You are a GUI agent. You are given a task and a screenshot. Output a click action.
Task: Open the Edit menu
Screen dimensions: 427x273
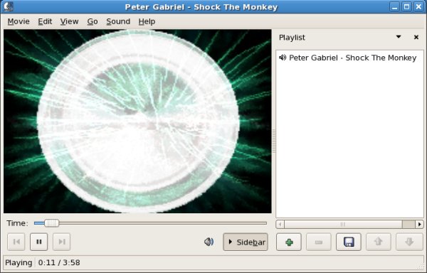pos(45,21)
